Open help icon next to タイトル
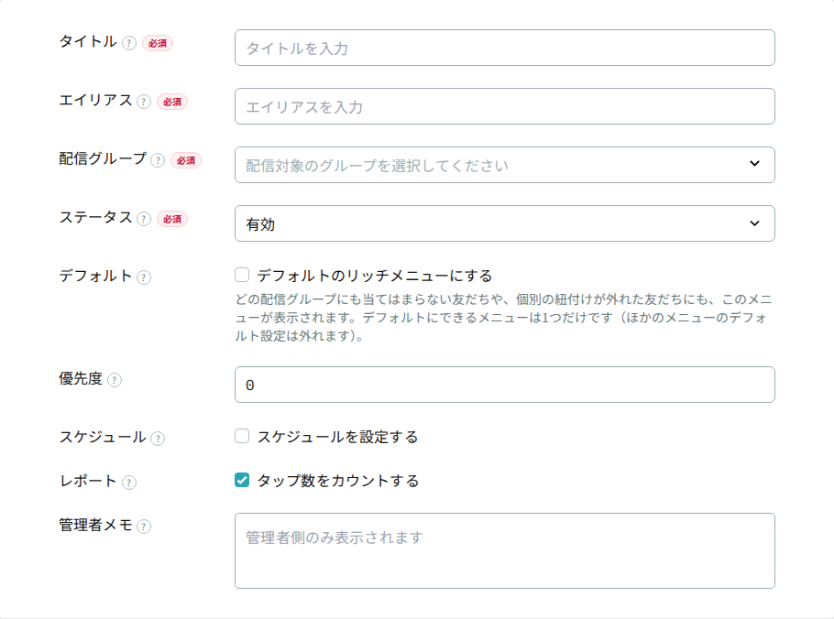Screen dimensions: 834x619 click(129, 43)
